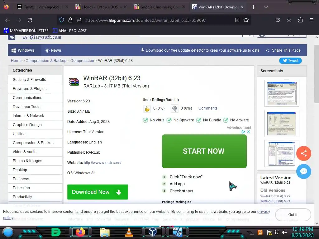Viewport: 319px width, 239px height.
Task: Click the WinRAR books icon
Action: (74, 82)
